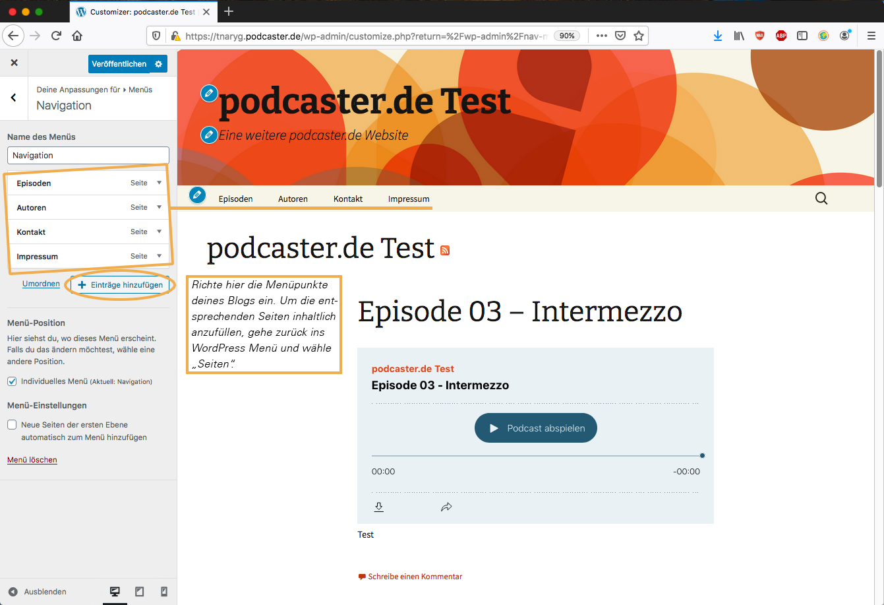Expand the Autoren menu item

coord(159,207)
